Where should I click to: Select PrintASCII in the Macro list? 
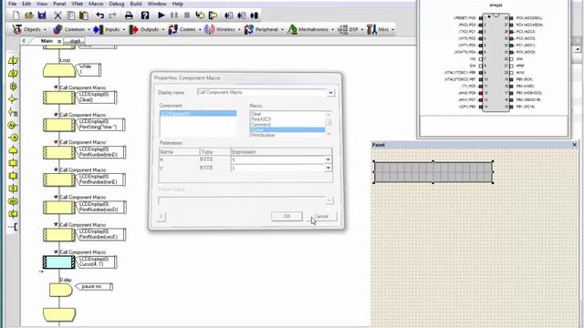click(261, 119)
